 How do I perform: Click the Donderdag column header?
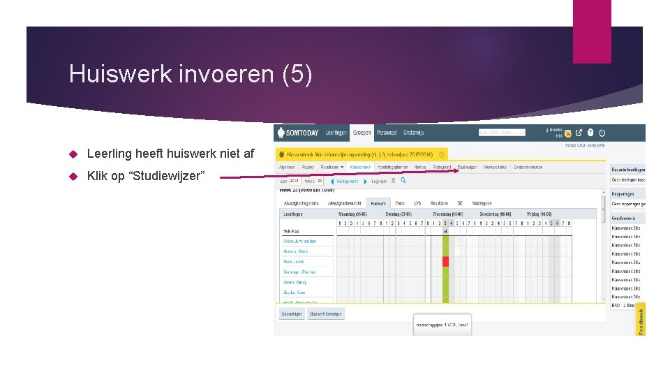496,214
